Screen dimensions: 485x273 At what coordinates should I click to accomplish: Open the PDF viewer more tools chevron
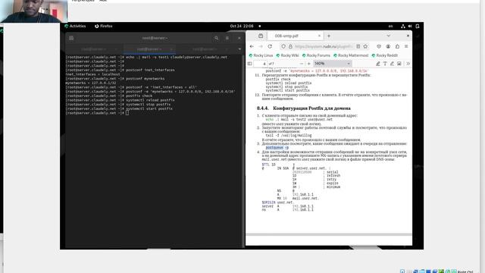click(x=408, y=64)
